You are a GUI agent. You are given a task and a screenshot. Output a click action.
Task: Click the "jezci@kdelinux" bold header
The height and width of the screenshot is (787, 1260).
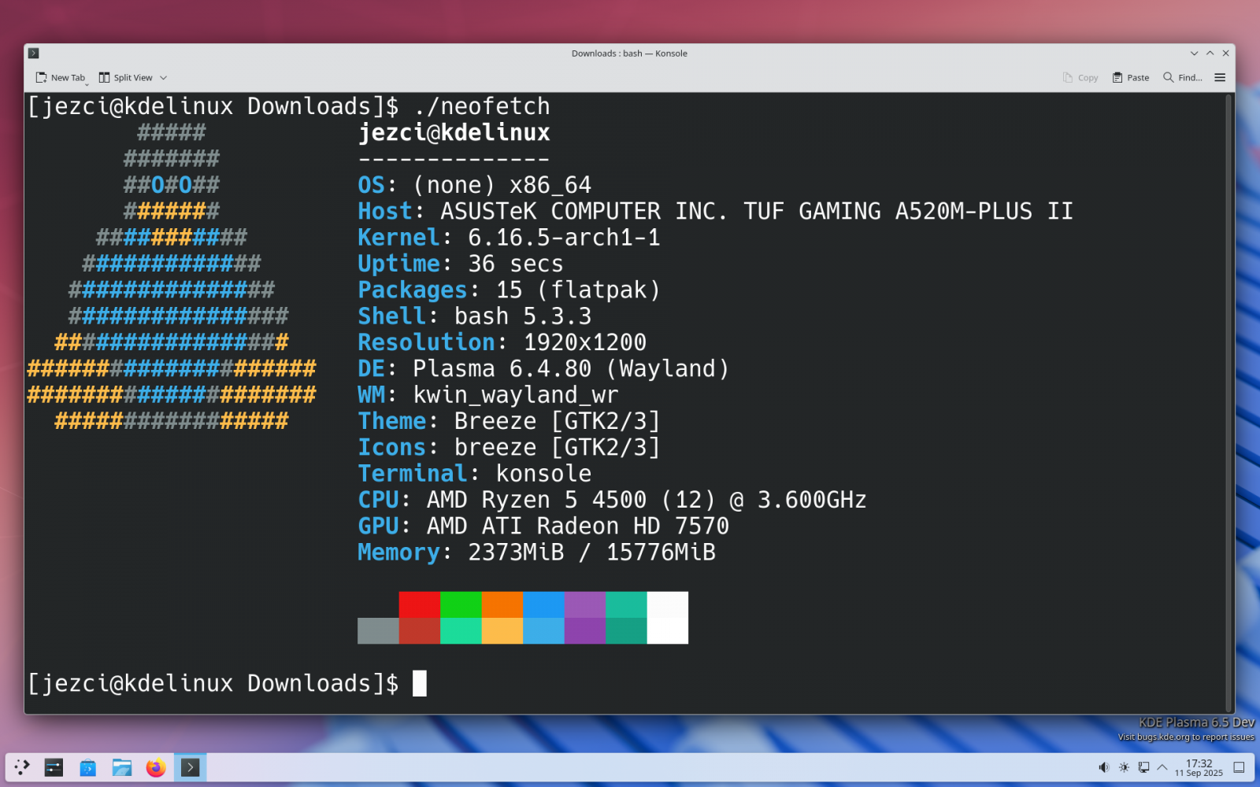(454, 132)
